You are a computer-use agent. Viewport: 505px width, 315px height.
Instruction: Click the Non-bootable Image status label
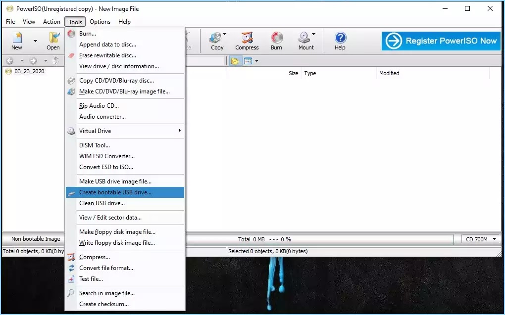pyautogui.click(x=36, y=239)
